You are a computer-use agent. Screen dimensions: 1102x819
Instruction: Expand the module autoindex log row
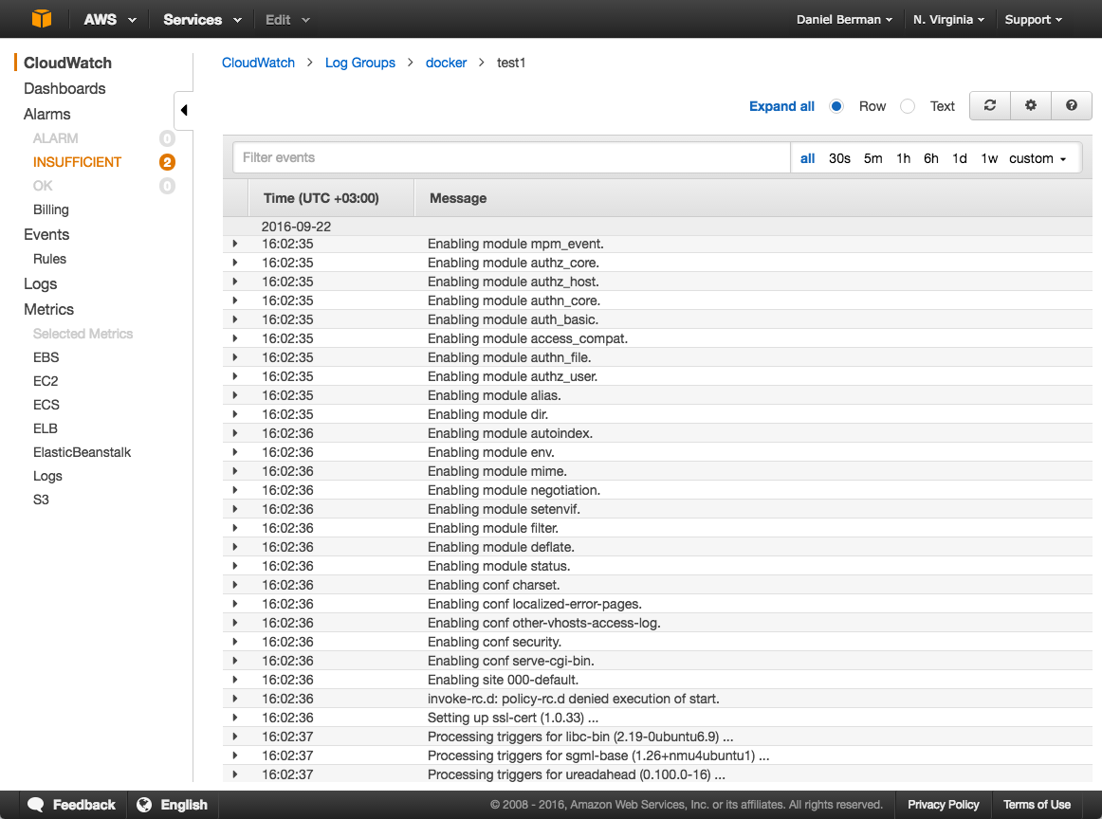click(235, 433)
